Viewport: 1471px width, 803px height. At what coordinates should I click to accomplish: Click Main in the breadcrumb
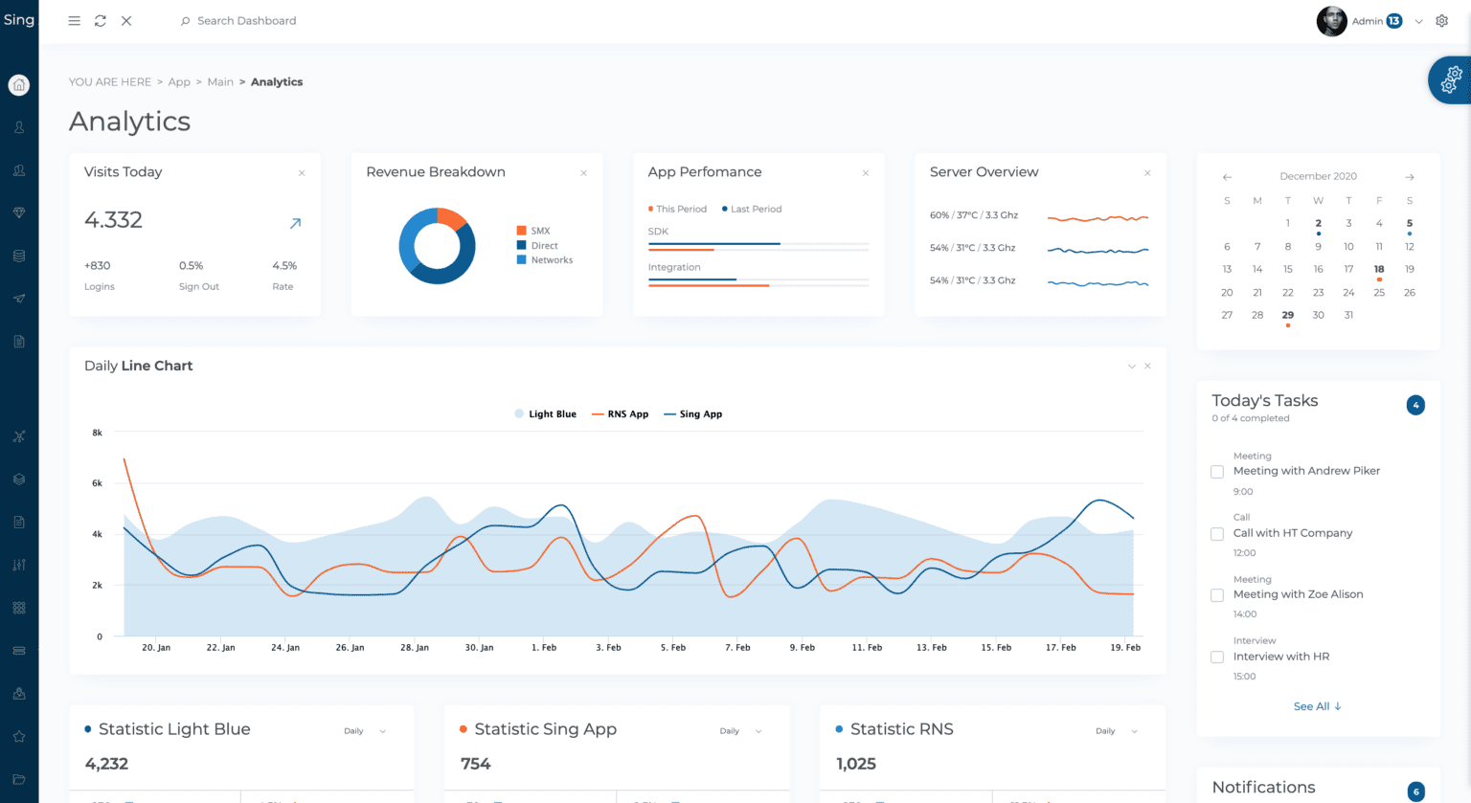(220, 82)
